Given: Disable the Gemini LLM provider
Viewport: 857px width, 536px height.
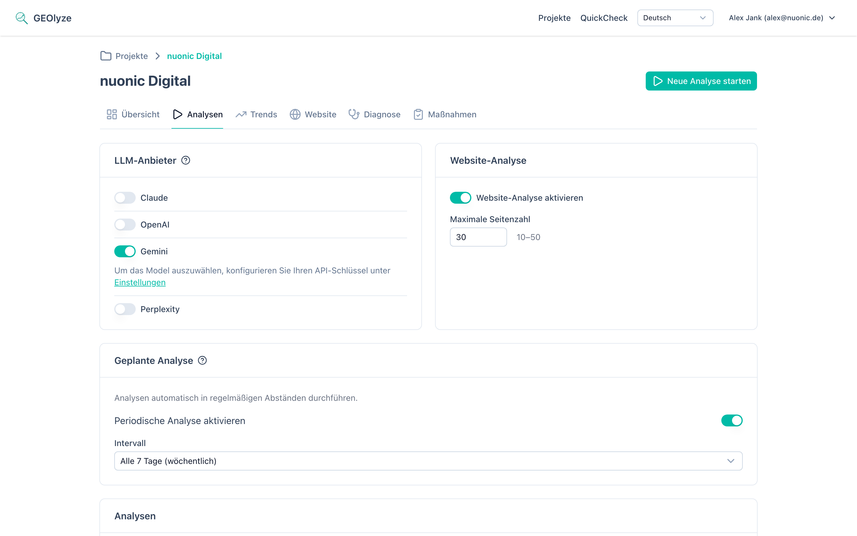Looking at the screenshot, I should tap(125, 251).
